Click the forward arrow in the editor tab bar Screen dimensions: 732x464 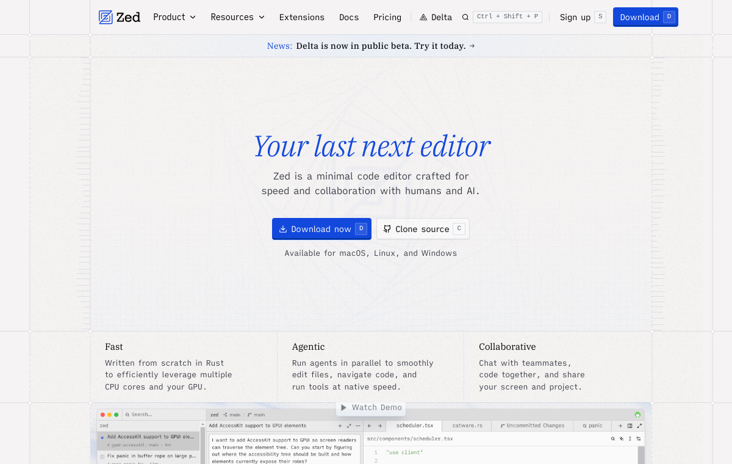point(379,426)
